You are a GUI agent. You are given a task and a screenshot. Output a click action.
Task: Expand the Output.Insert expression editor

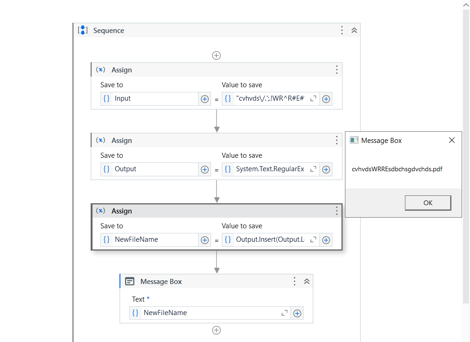tap(313, 239)
